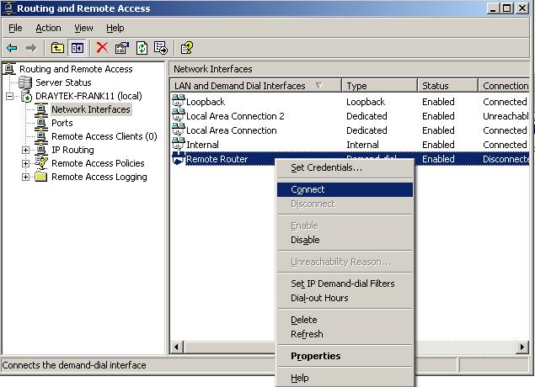
Task: Sort by the Status column header
Action: 447,86
